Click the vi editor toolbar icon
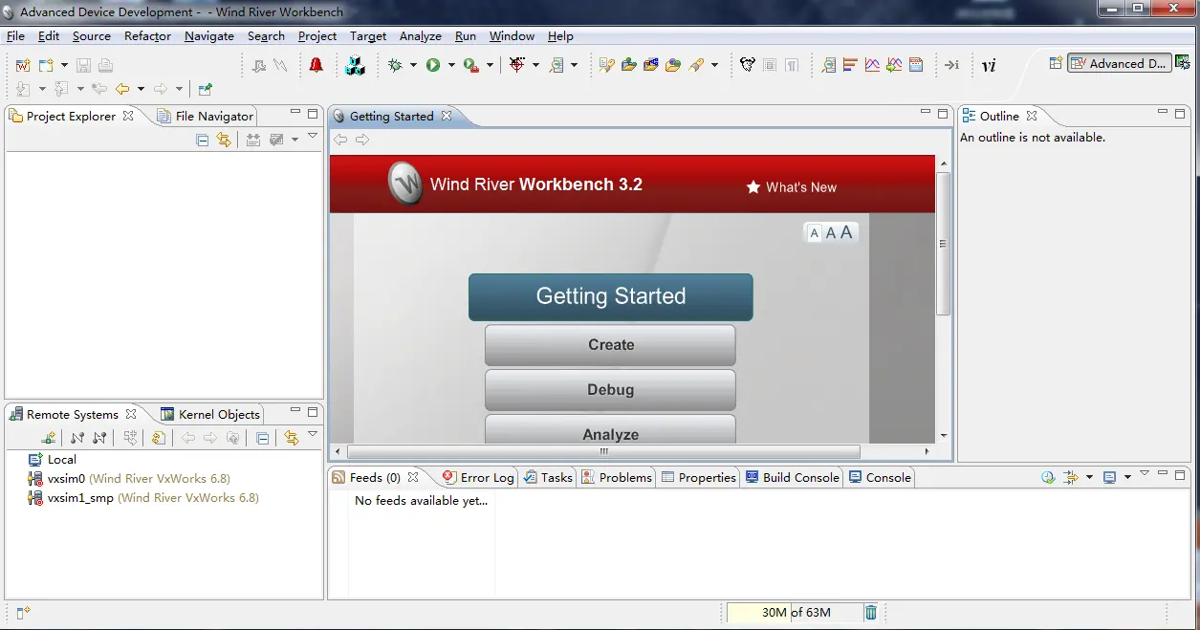1200x630 pixels. [989, 65]
